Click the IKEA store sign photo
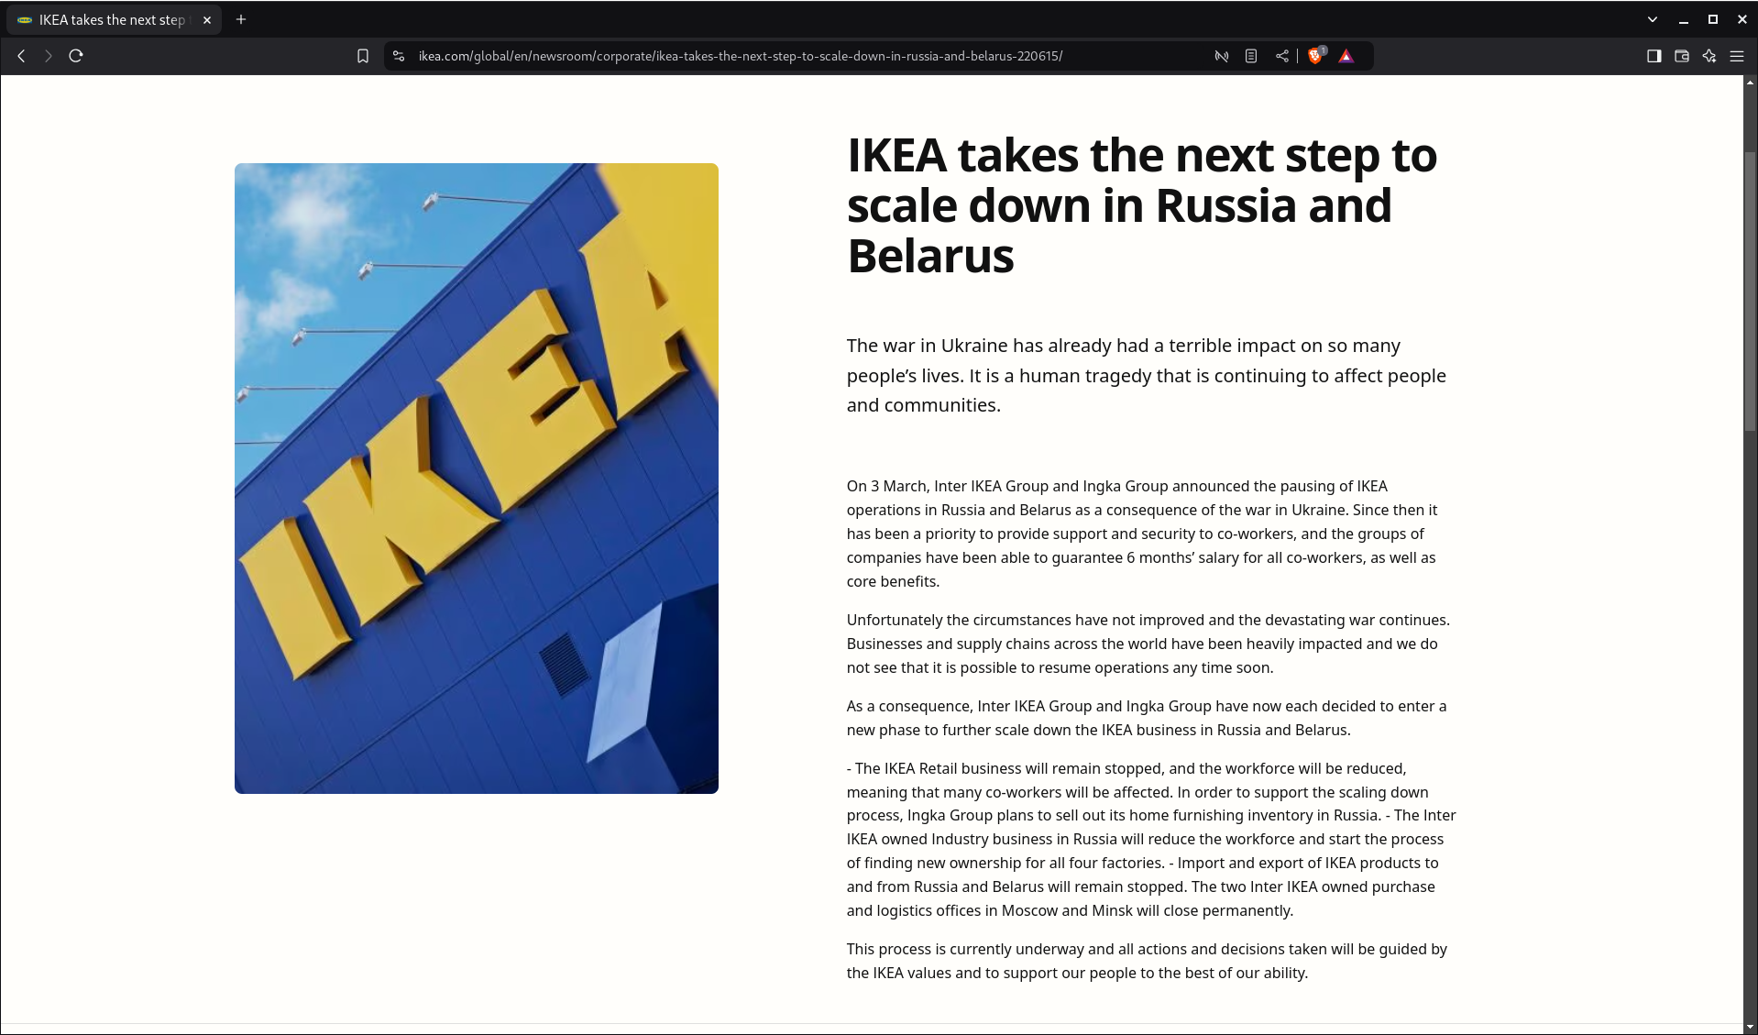The height and width of the screenshot is (1035, 1758). [477, 479]
